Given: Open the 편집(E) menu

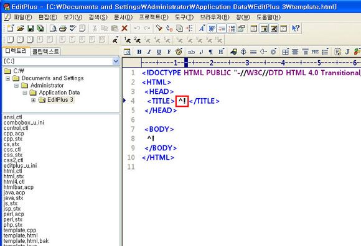Looking at the screenshot, I should click(48, 17).
